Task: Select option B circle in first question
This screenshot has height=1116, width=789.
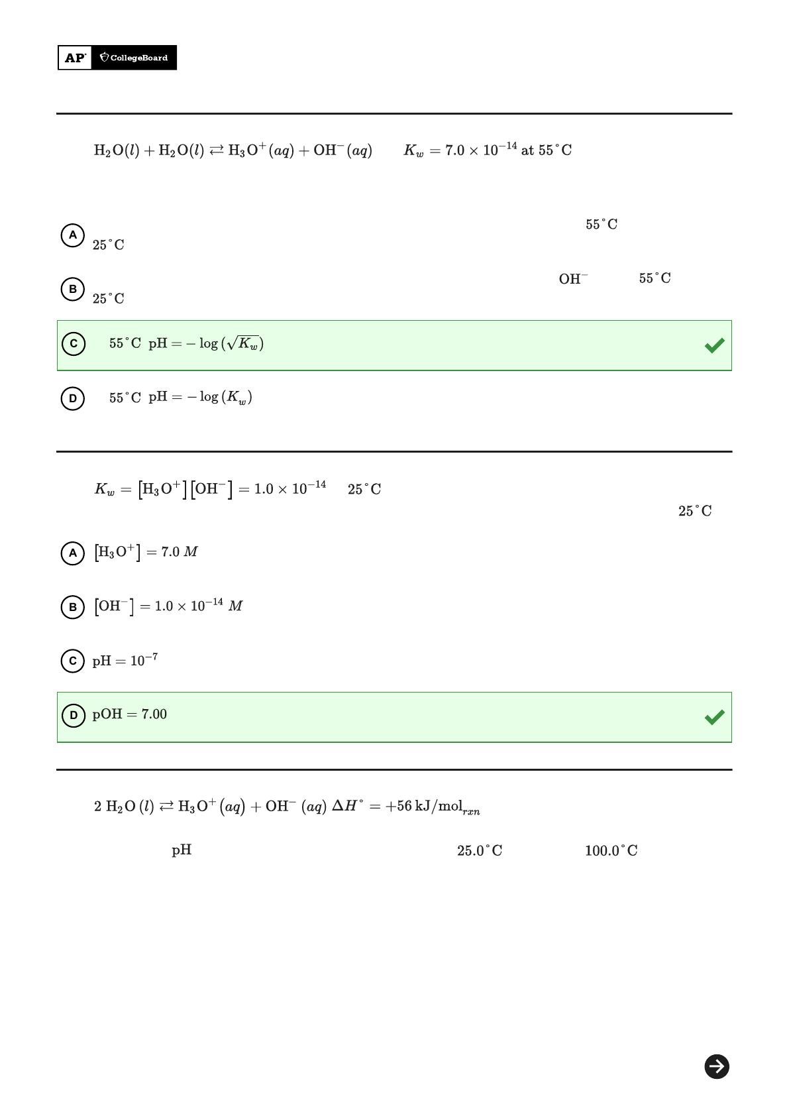Action: 73,289
